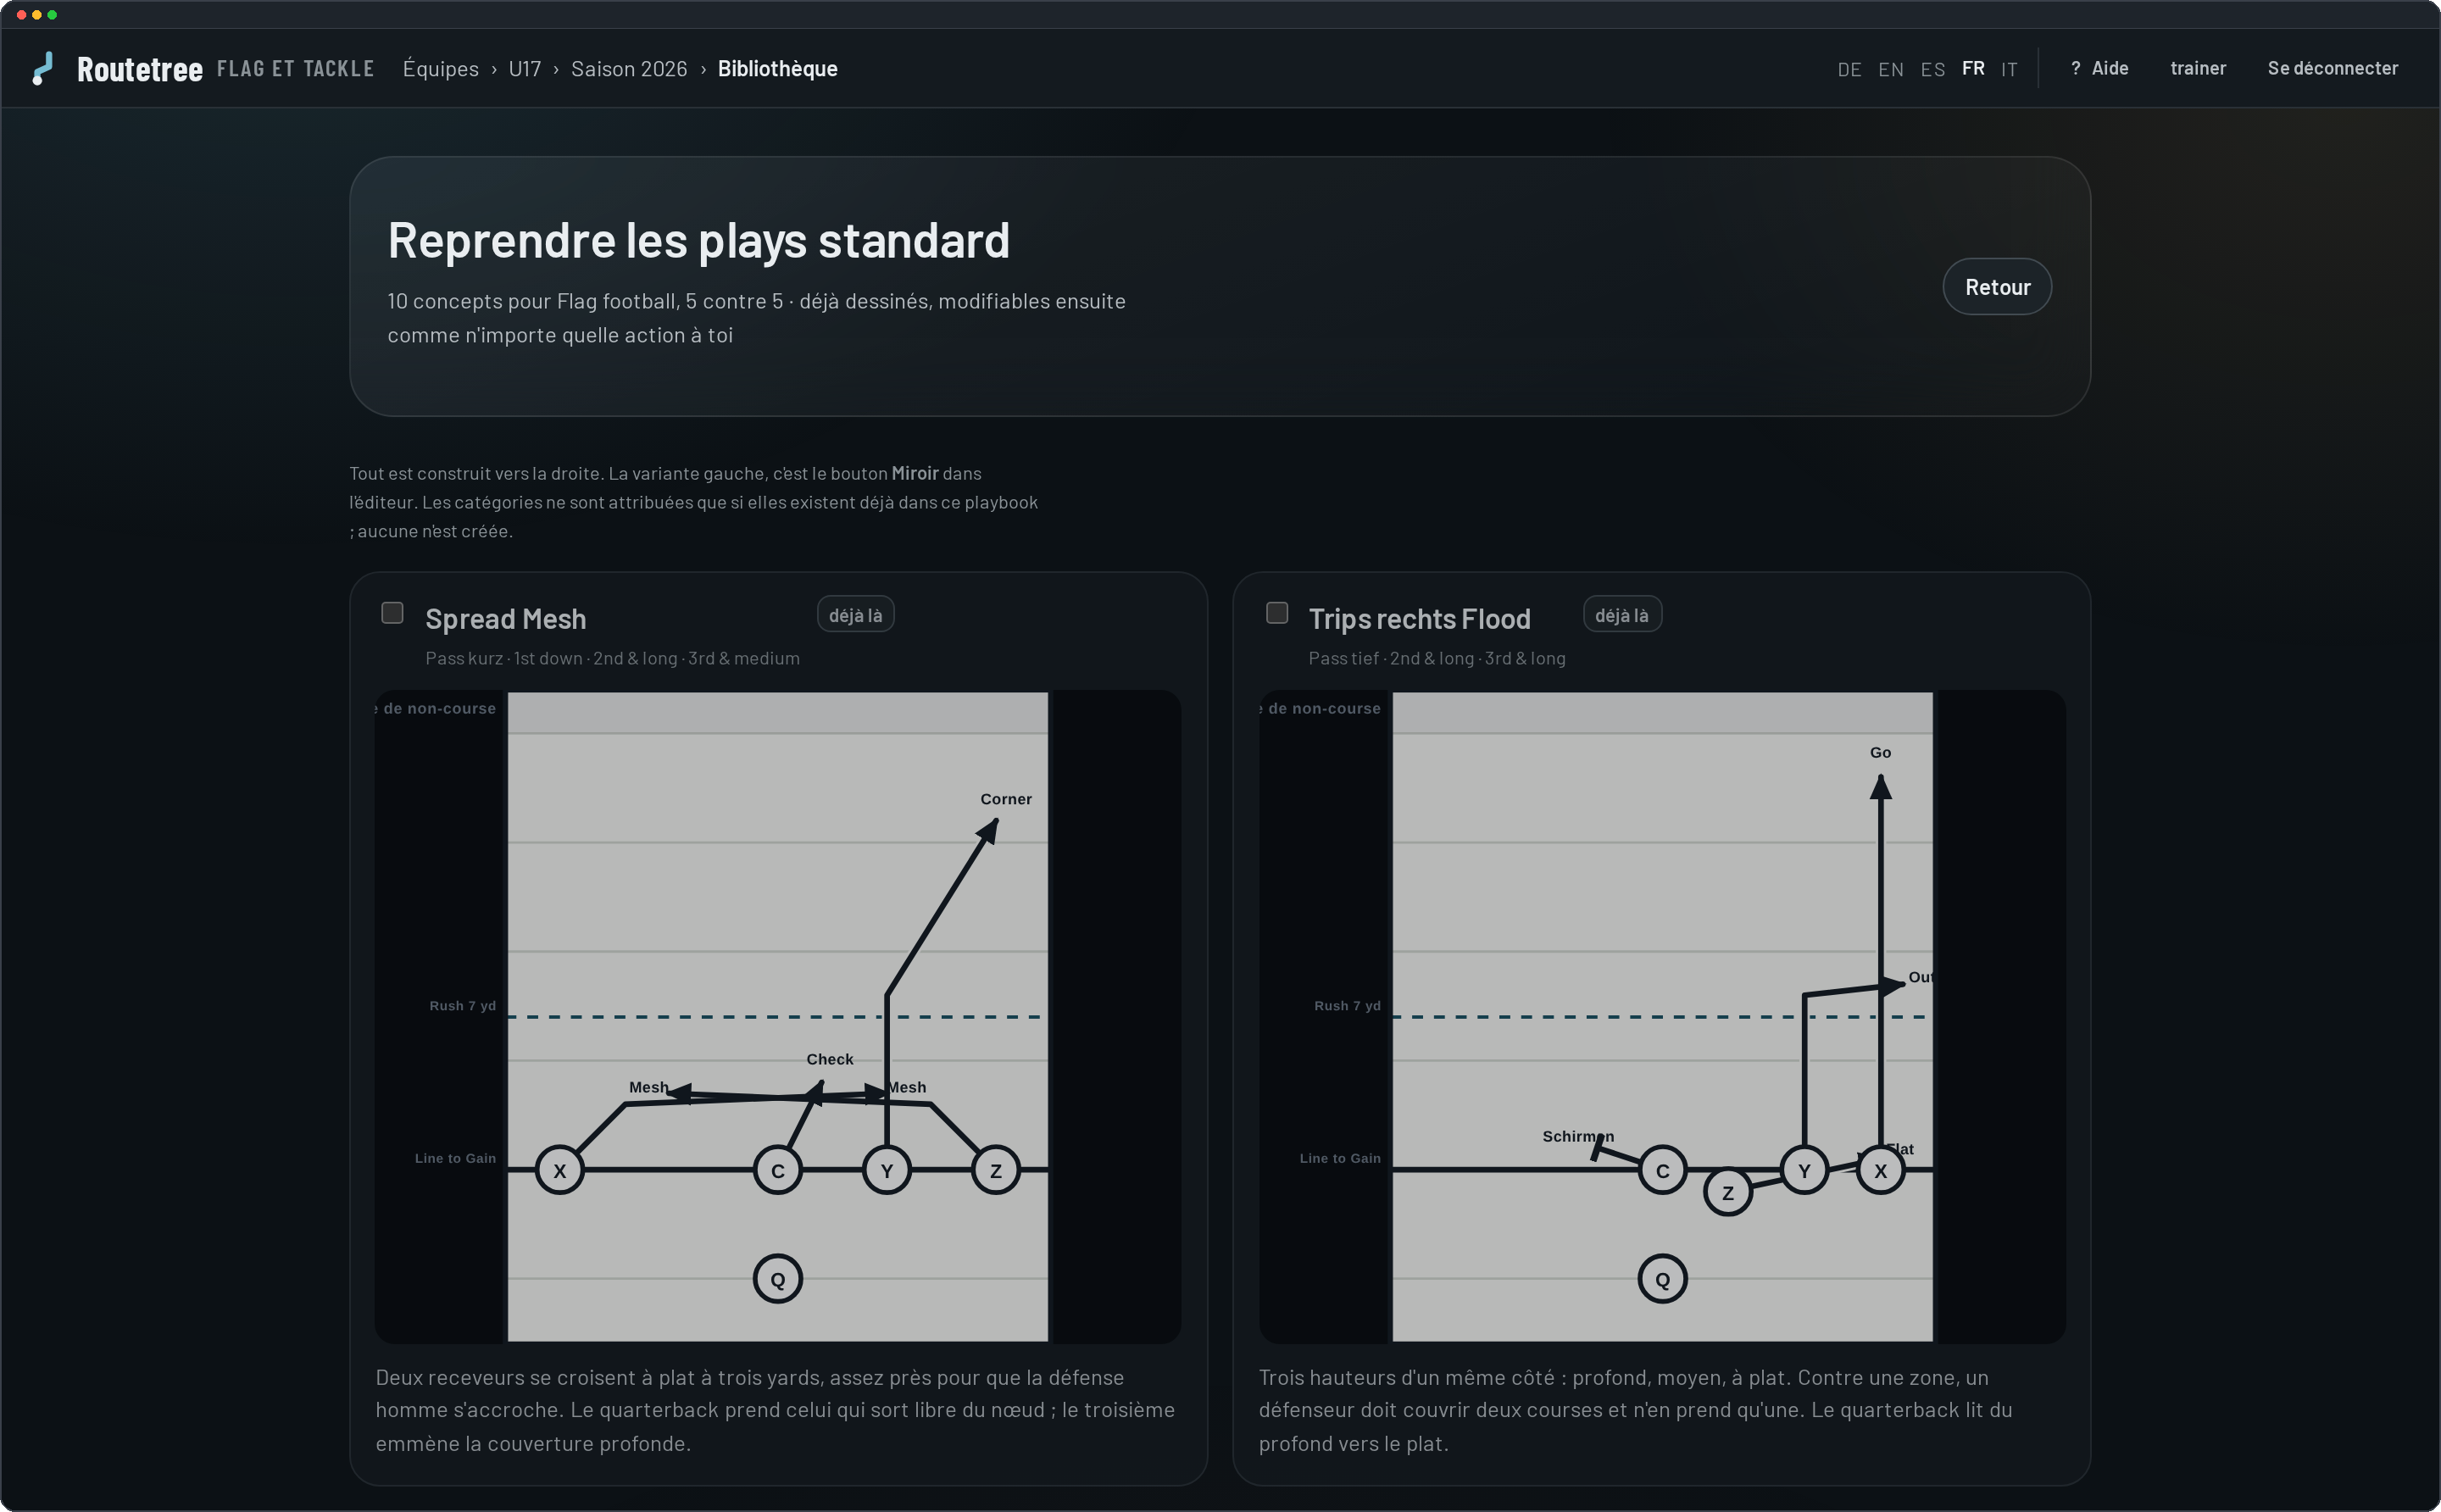The image size is (2441, 1512).
Task: Select the Y receiver circle in Spread Mesh
Action: [886, 1170]
